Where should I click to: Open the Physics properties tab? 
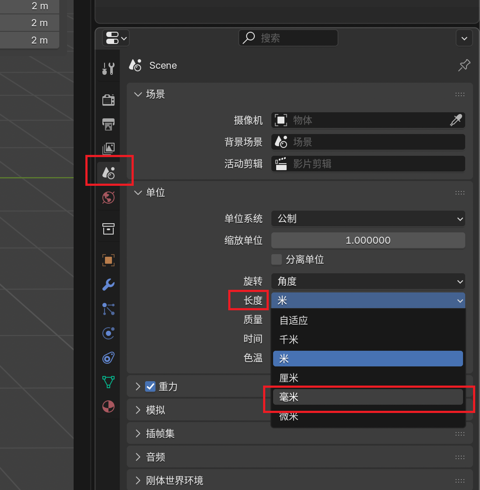point(108,333)
